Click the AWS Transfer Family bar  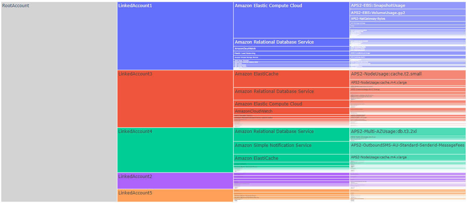pos(291,115)
